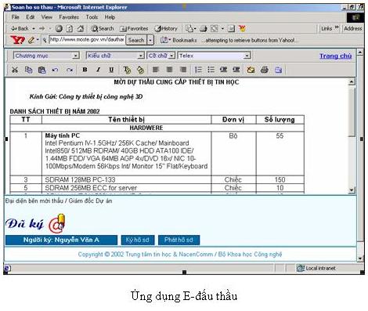The height and width of the screenshot is (311, 368).
Task: Open the Favorites menu
Action: [69, 17]
